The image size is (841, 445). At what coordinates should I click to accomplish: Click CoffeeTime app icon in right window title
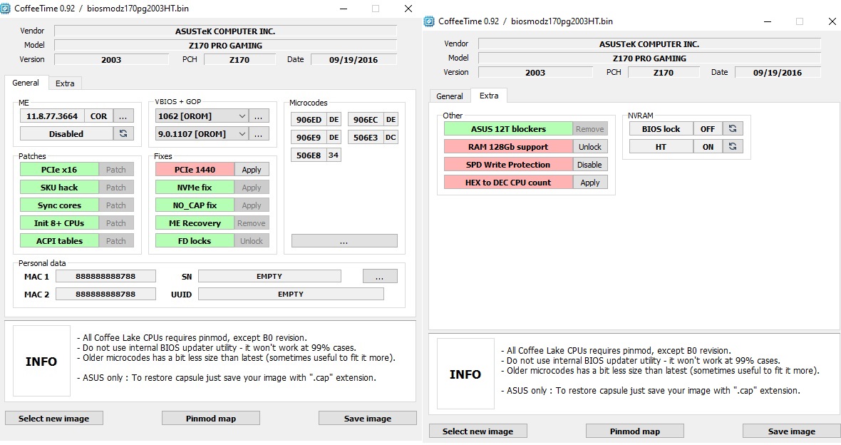[429, 21]
